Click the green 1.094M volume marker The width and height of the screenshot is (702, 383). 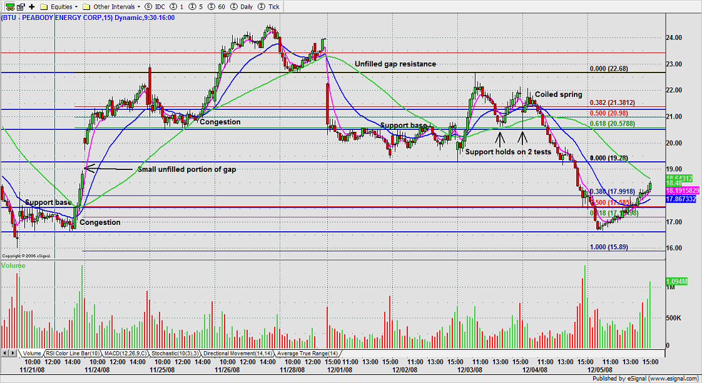[x=676, y=282]
